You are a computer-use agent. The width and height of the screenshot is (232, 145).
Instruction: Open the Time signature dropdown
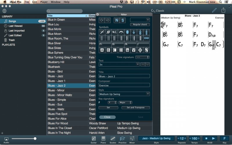[x=142, y=57]
